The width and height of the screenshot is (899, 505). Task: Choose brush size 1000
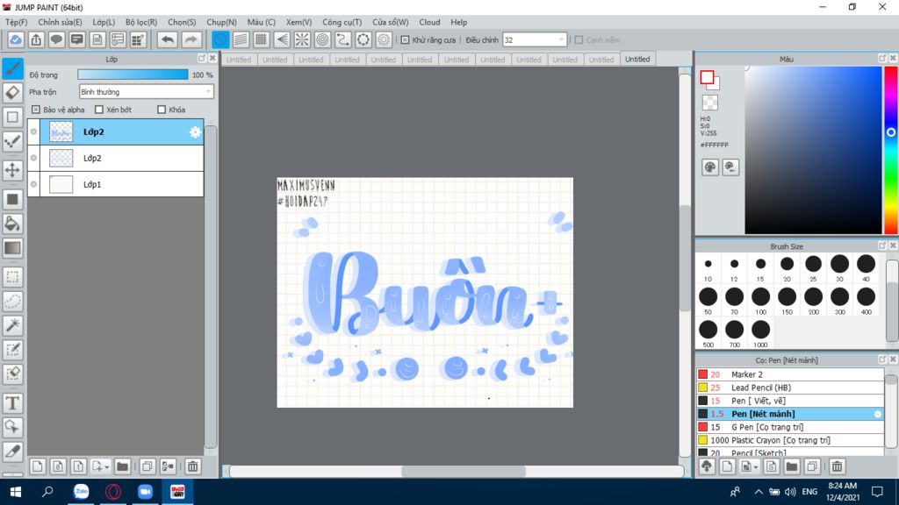click(x=760, y=333)
